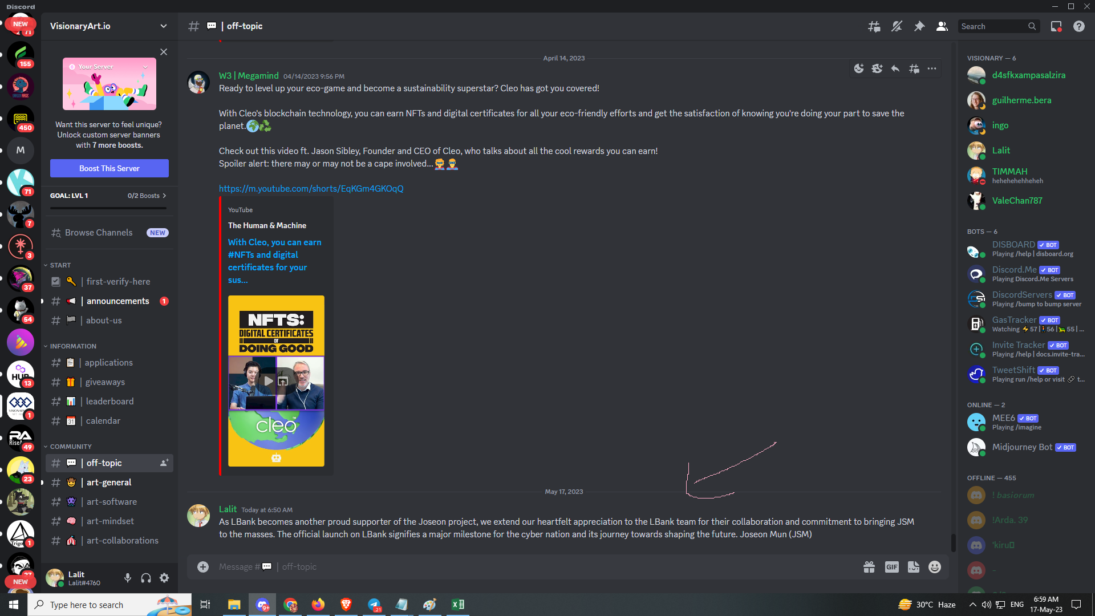Toggle notification settings bell icon
Image resolution: width=1095 pixels, height=616 pixels.
(897, 26)
